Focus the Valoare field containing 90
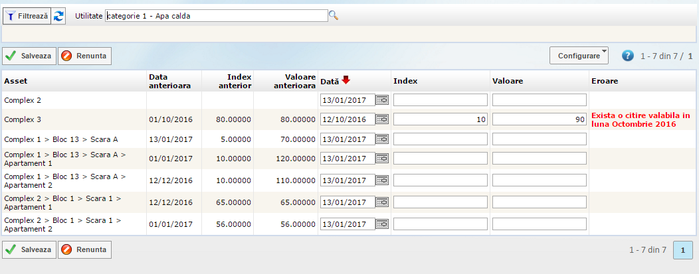 coord(539,119)
